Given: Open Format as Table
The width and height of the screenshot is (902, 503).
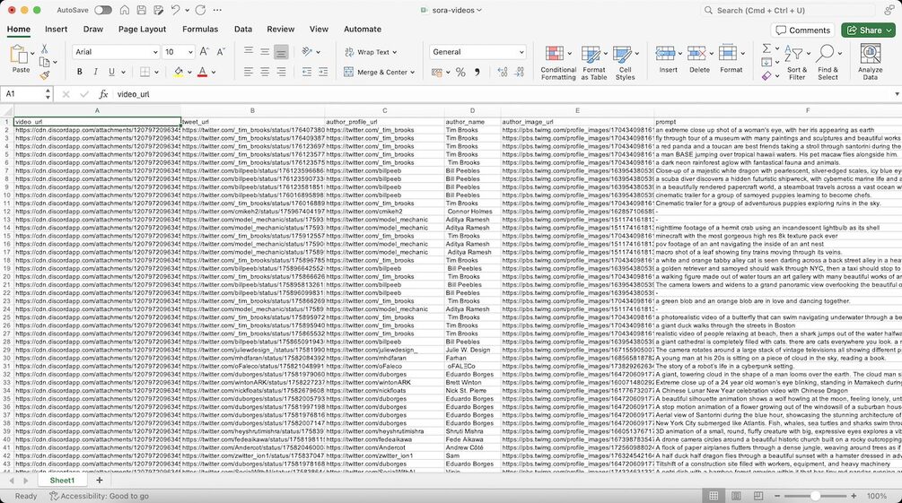Looking at the screenshot, I should 593,62.
